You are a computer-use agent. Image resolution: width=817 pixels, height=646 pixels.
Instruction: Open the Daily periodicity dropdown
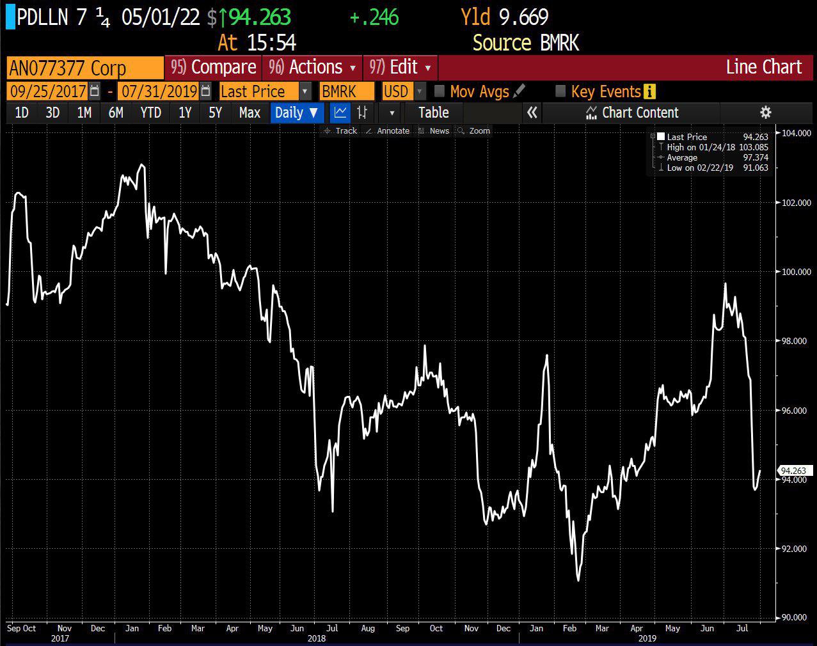[x=296, y=113]
